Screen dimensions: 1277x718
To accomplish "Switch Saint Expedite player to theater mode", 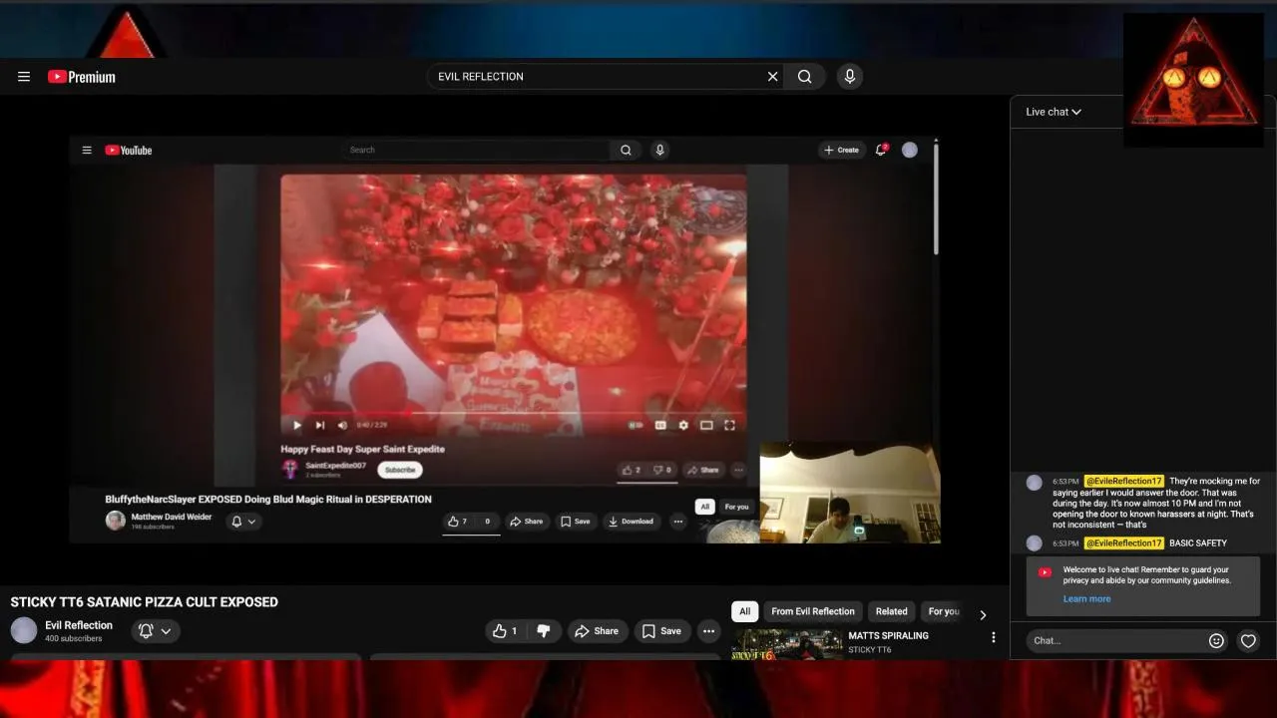I will 706,425.
